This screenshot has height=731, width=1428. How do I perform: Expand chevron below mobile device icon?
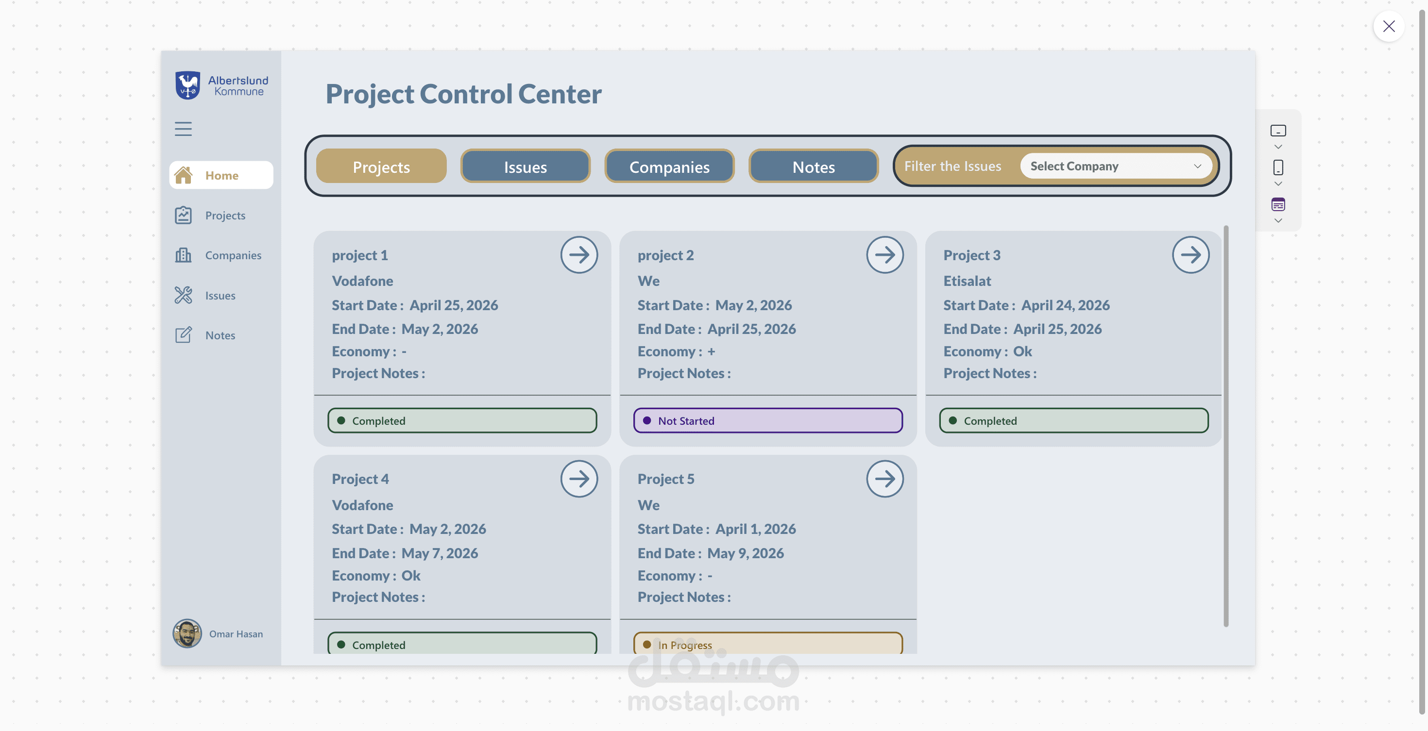coord(1278,184)
